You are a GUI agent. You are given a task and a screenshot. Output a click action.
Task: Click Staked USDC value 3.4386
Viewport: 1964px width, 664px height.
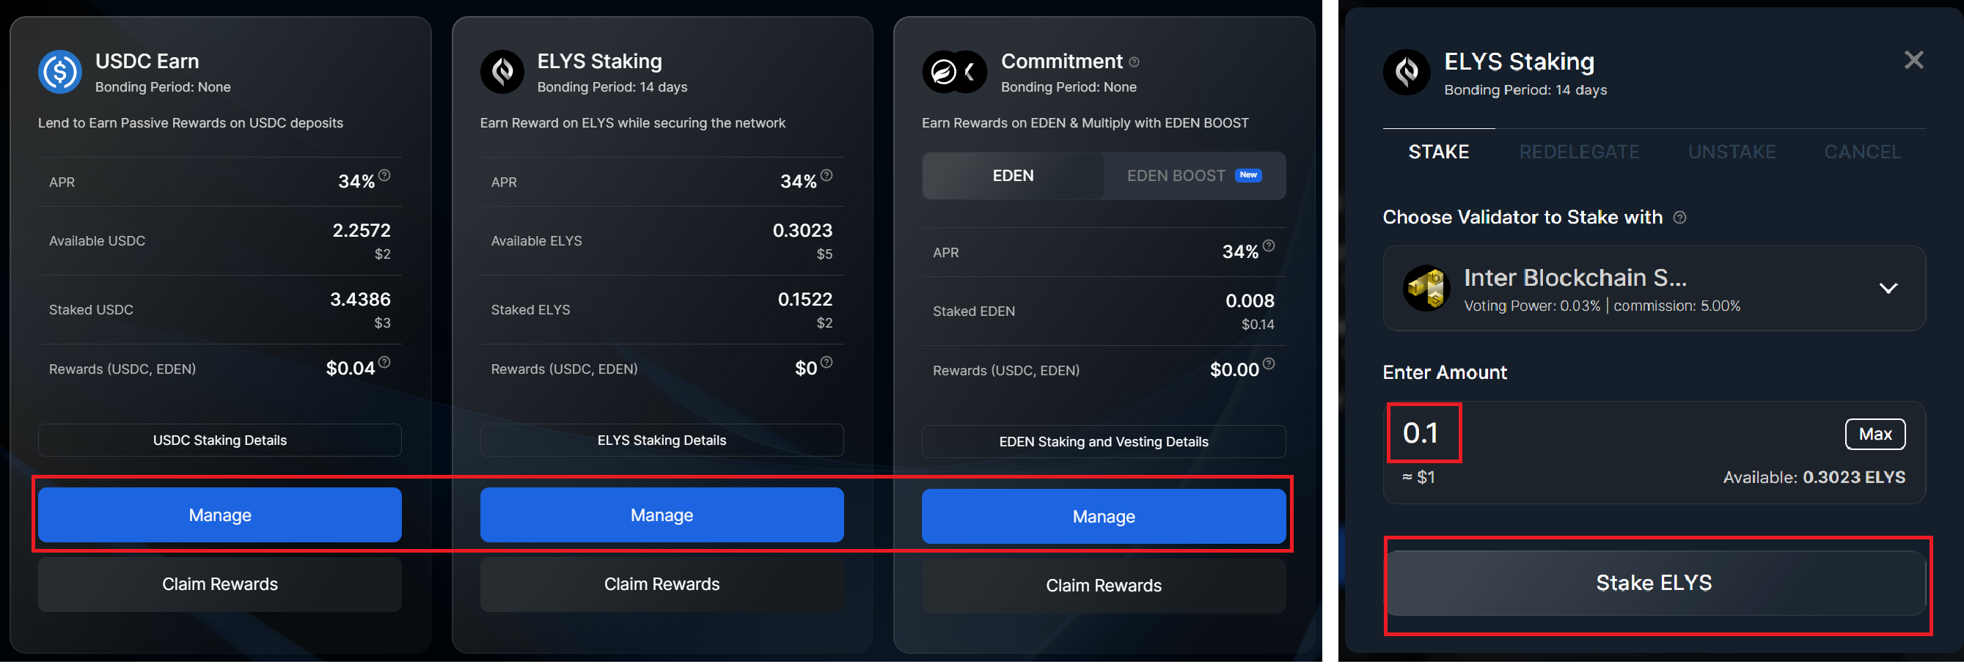point(360,300)
